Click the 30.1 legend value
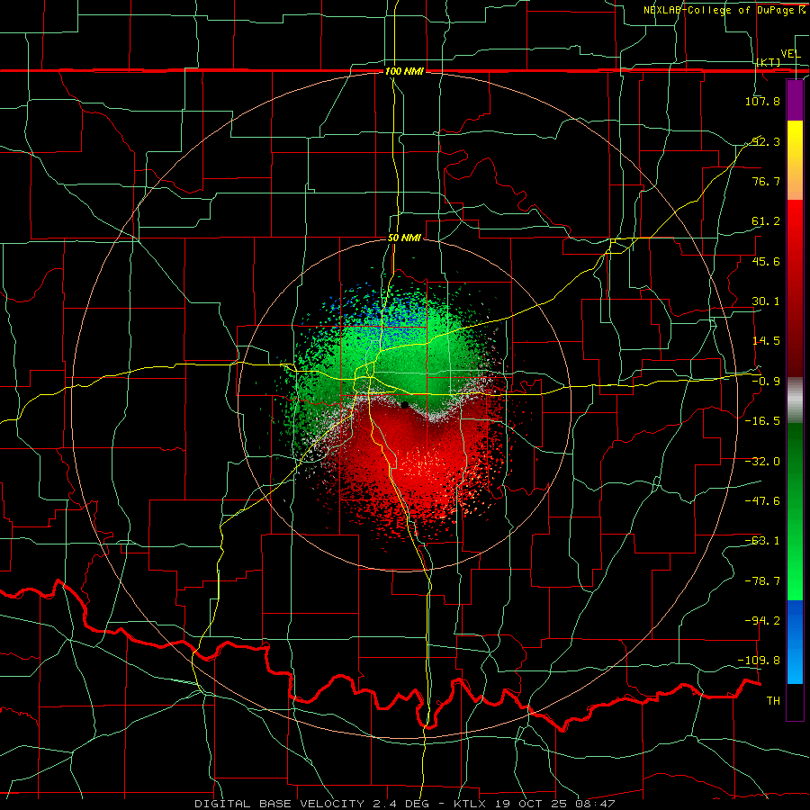The height and width of the screenshot is (810, 810). pos(766,301)
